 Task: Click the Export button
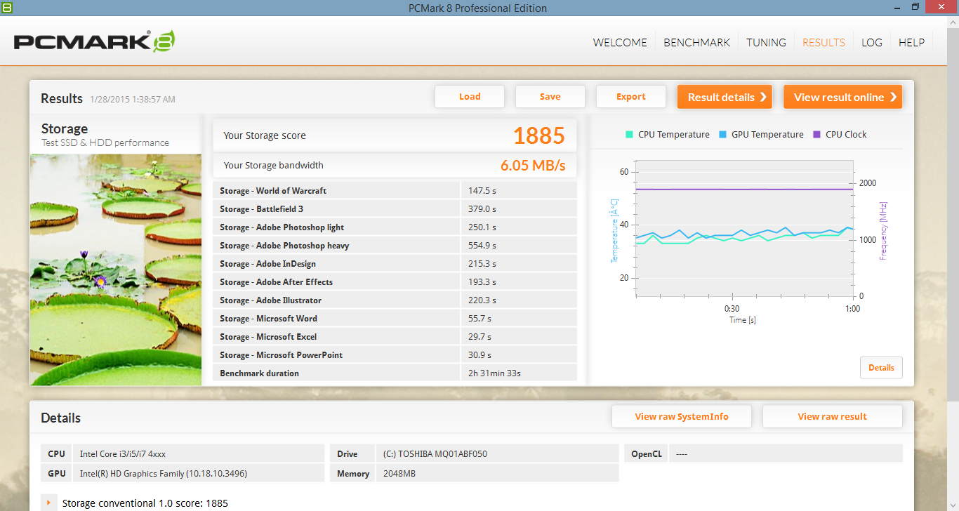(x=631, y=97)
